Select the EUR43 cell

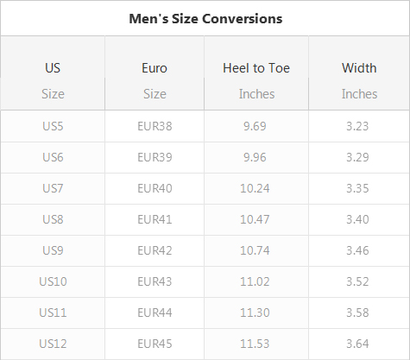[x=155, y=281]
